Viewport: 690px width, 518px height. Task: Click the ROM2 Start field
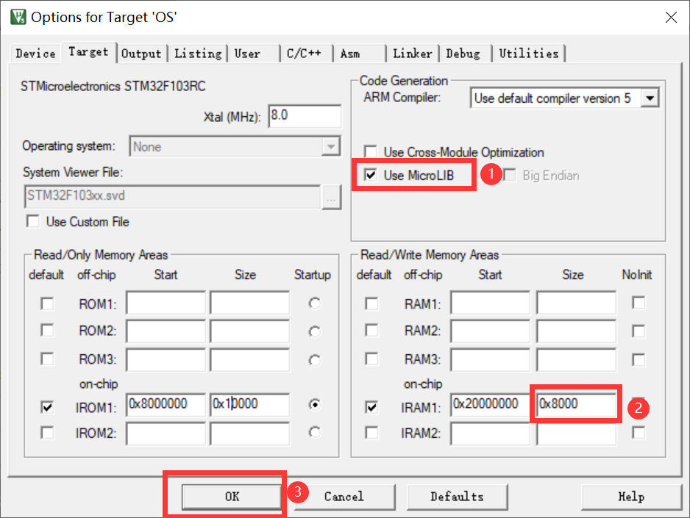tap(166, 331)
